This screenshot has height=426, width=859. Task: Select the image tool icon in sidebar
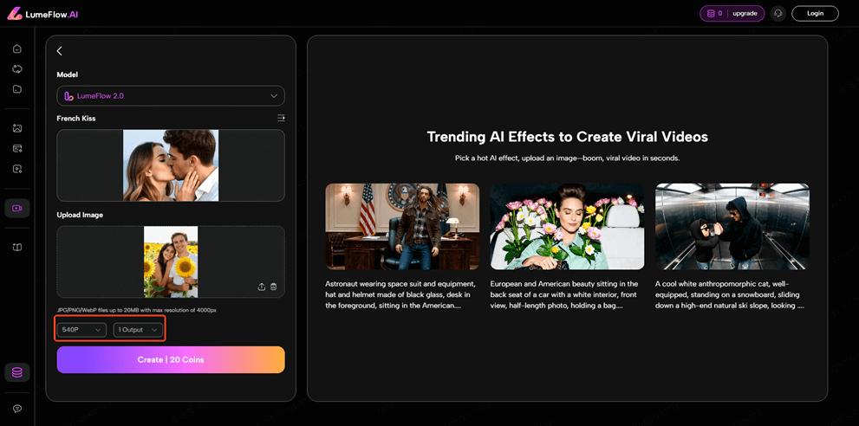click(17, 128)
